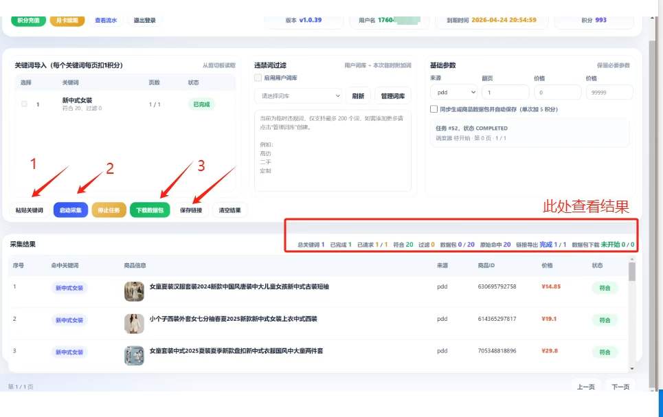Stop the task via 停止任务
This screenshot has height=417, width=663.
tap(109, 210)
